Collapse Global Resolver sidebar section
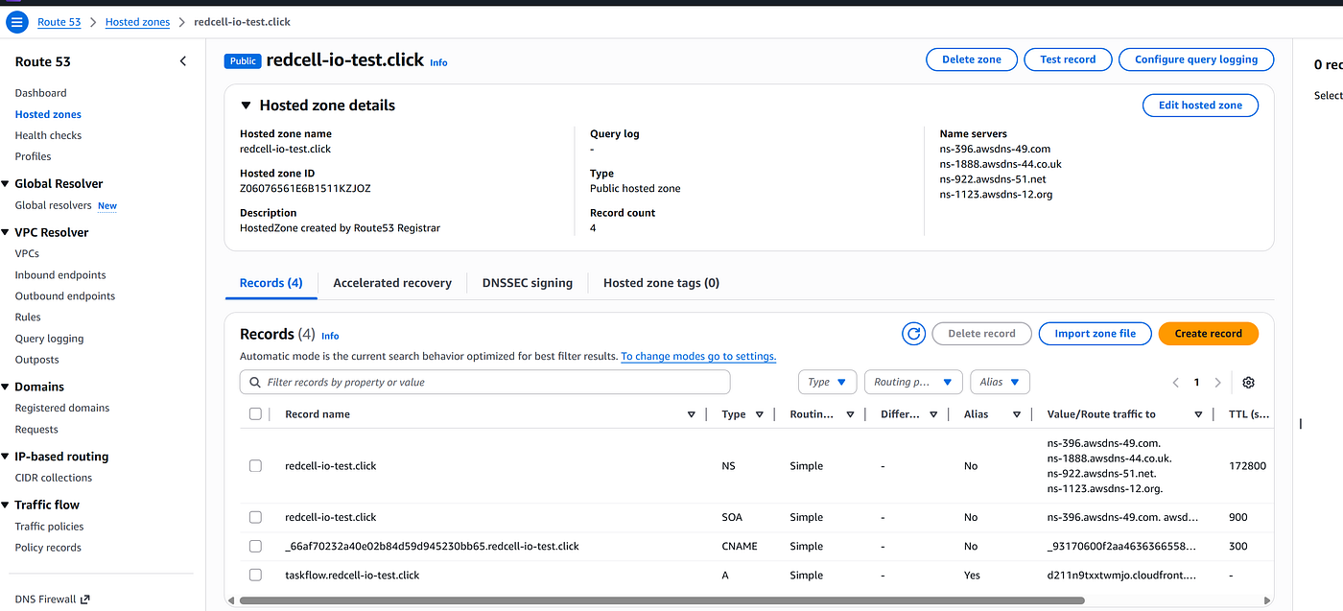Image resolution: width=1343 pixels, height=611 pixels. coord(6,184)
